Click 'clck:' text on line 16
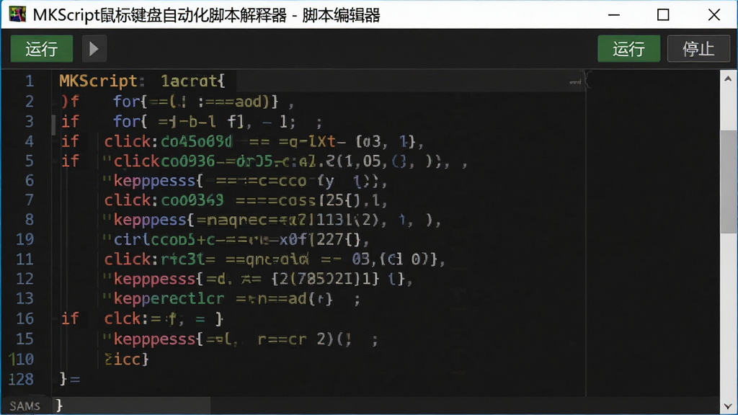 tap(126, 318)
